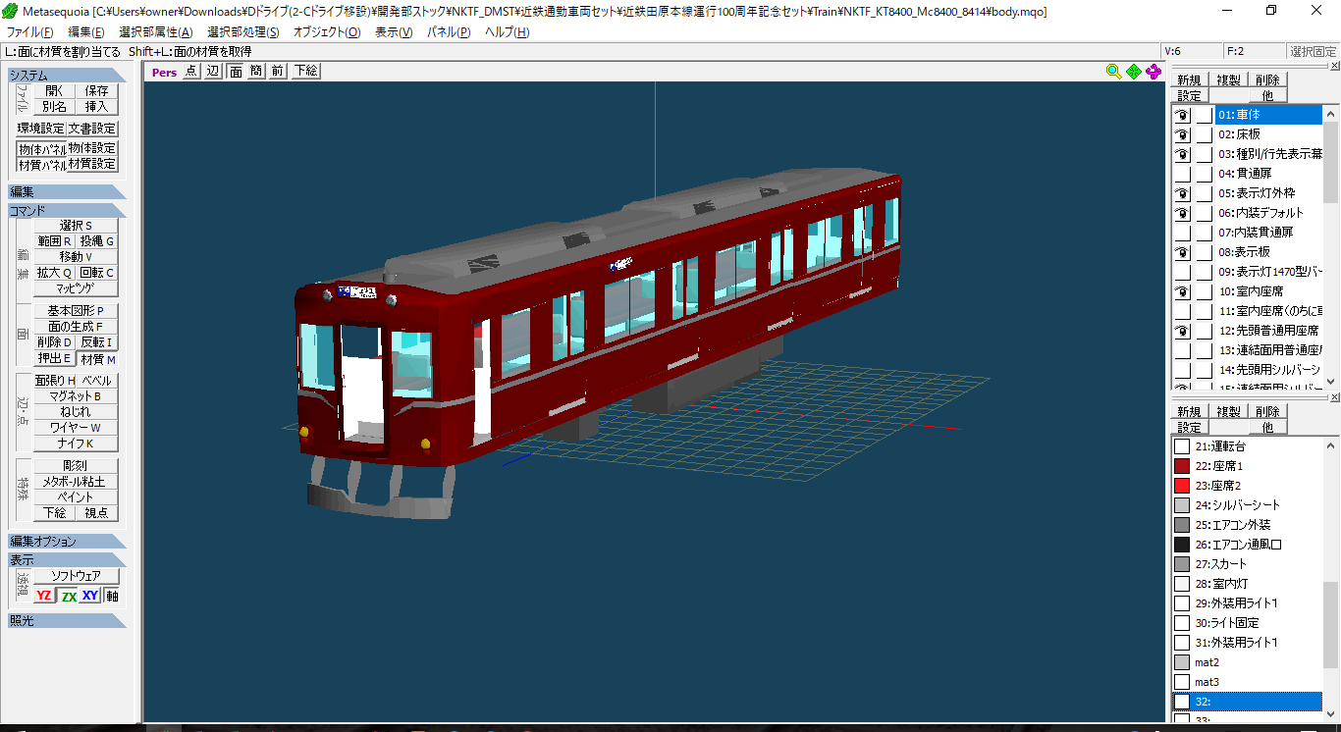Toggle face display with the 面 button
This screenshot has width=1341, height=732.
coord(236,71)
